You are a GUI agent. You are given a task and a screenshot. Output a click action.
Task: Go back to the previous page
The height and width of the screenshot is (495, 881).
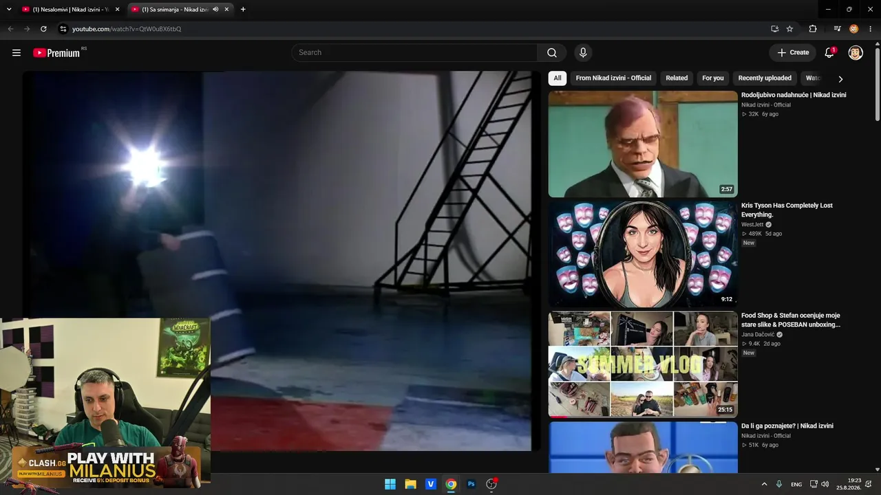click(x=10, y=29)
